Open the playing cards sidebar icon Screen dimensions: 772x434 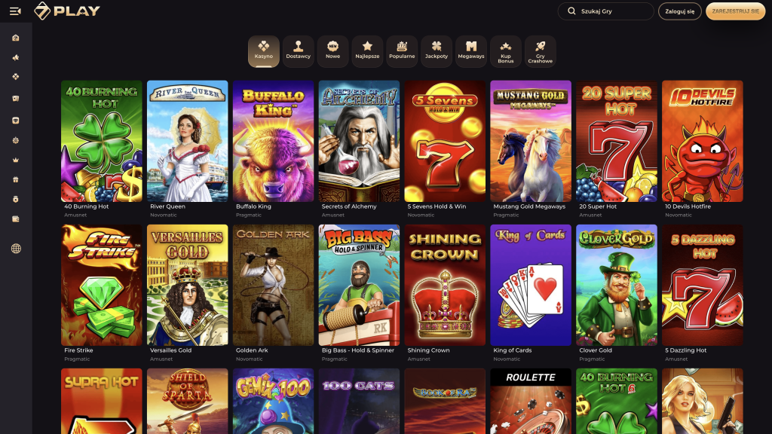[16, 99]
